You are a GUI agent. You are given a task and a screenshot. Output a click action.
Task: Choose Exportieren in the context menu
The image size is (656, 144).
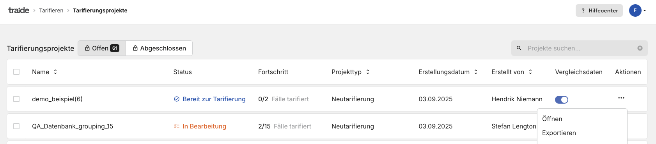click(x=559, y=133)
